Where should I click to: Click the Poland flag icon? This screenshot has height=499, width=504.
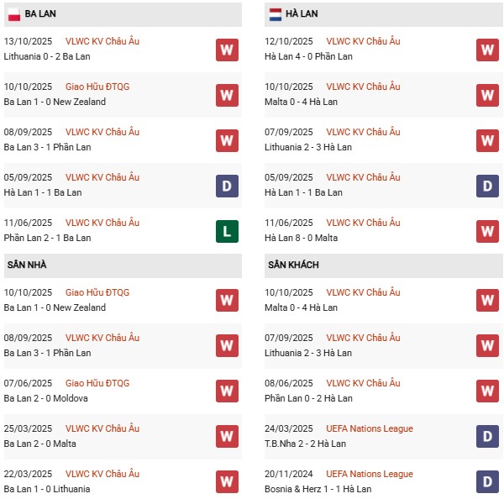(x=13, y=14)
